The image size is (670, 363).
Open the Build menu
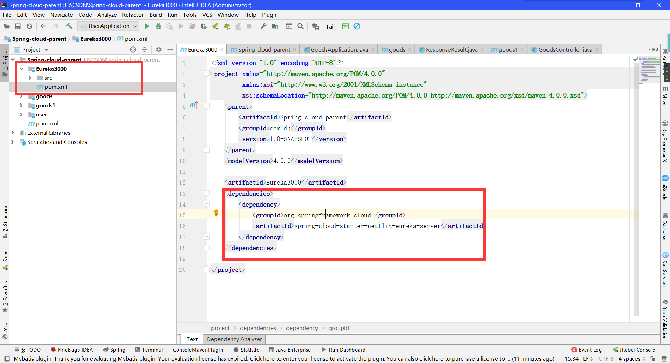[156, 15]
